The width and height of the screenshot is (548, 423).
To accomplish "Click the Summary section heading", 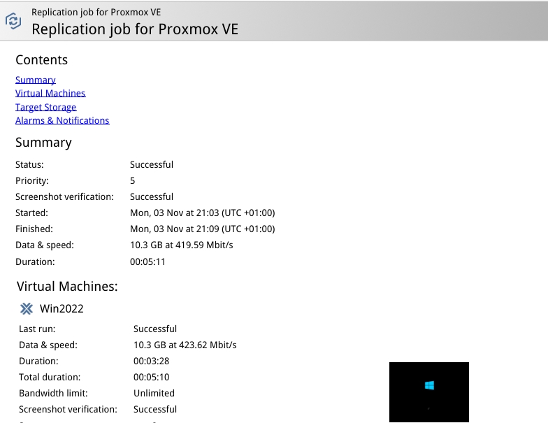I will 43,143.
